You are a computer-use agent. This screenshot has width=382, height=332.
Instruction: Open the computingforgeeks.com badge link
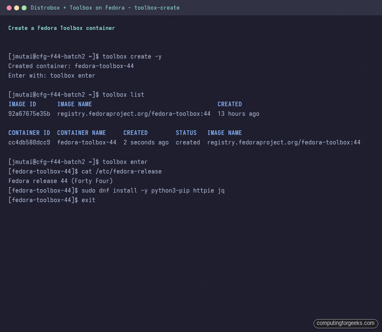(x=346, y=323)
